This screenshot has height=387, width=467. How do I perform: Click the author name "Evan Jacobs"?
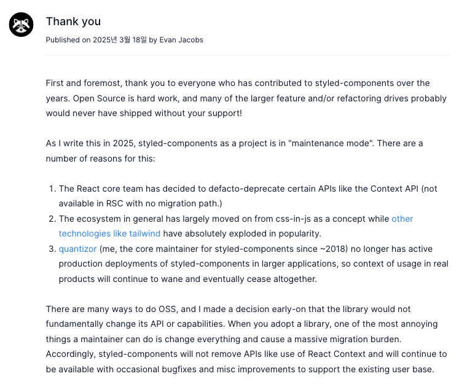pos(181,40)
